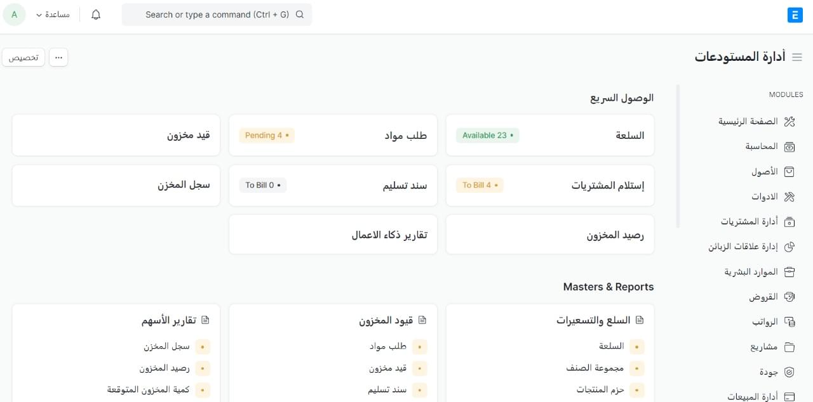Expand the مساعدة help dropdown
This screenshot has height=402, width=813.
[x=53, y=15]
